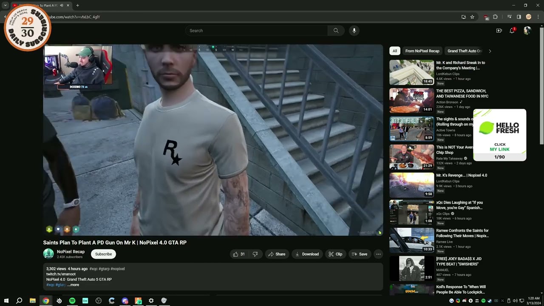Open Ramee Confronts the Saints video

(411, 240)
